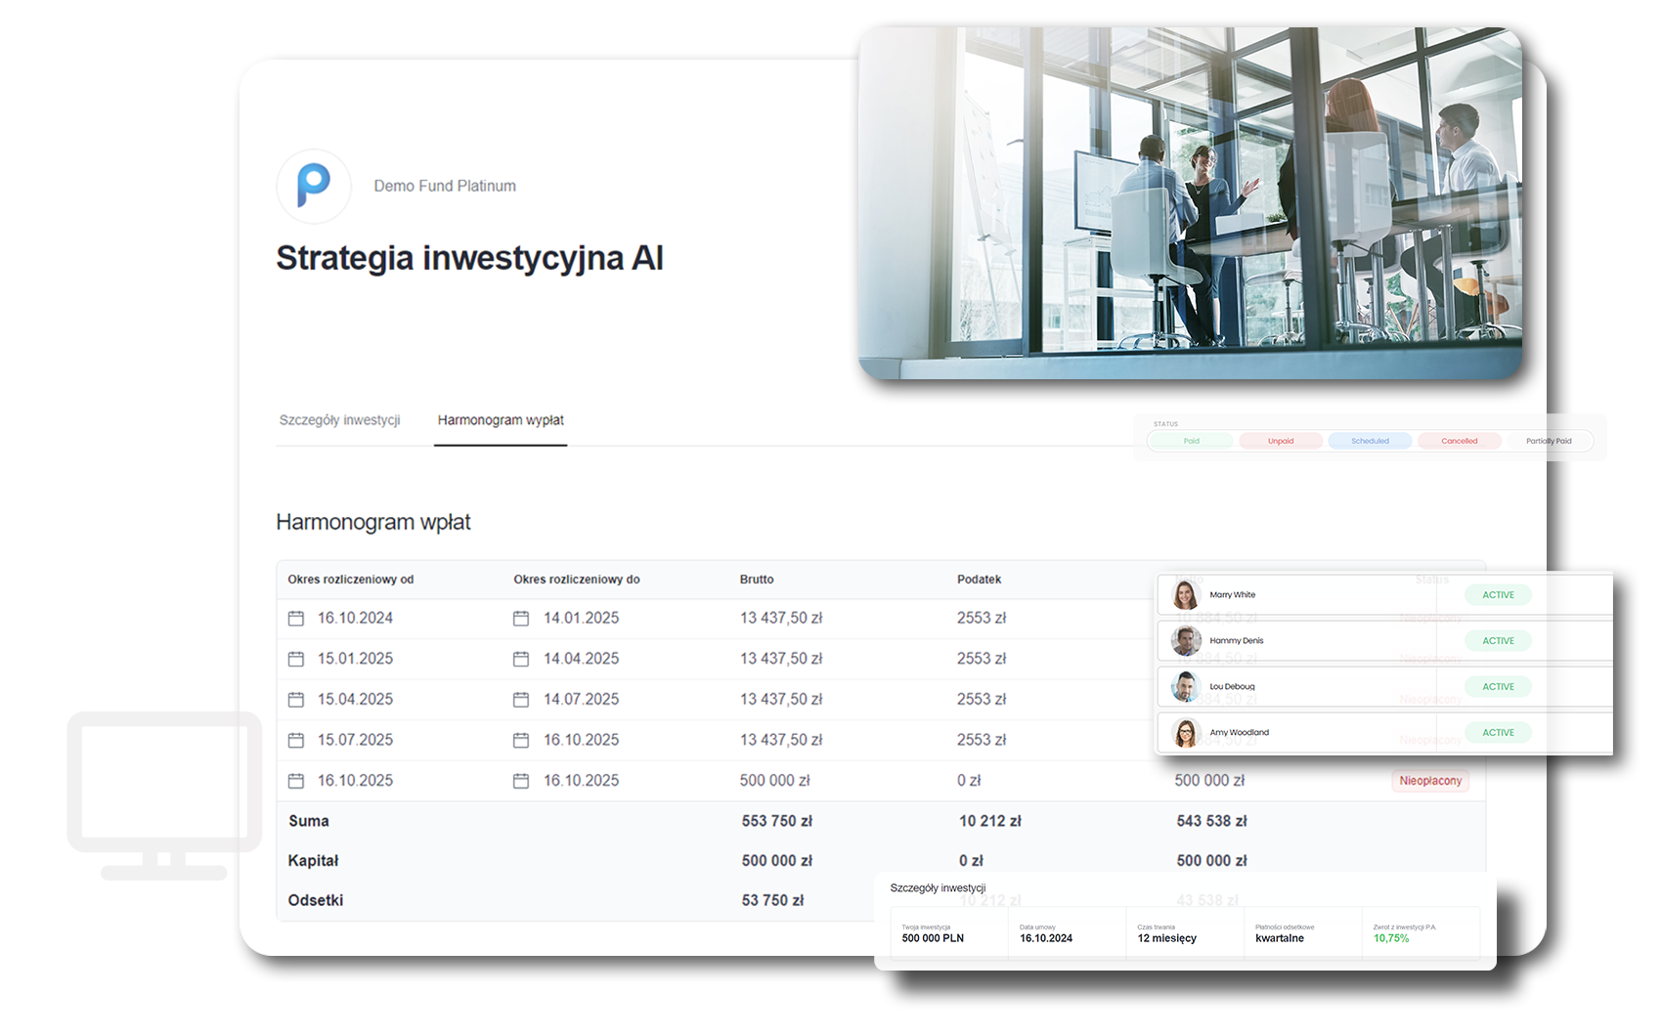1662x1036 pixels.
Task: Open Marry White's avatar
Action: point(1186,594)
